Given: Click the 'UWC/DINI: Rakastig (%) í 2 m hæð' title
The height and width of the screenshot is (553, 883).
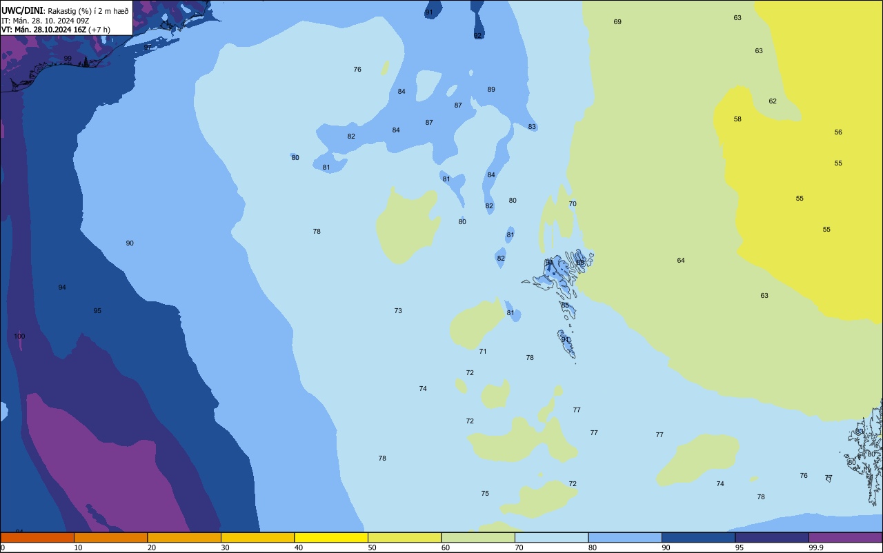Looking at the screenshot, I should (65, 10).
